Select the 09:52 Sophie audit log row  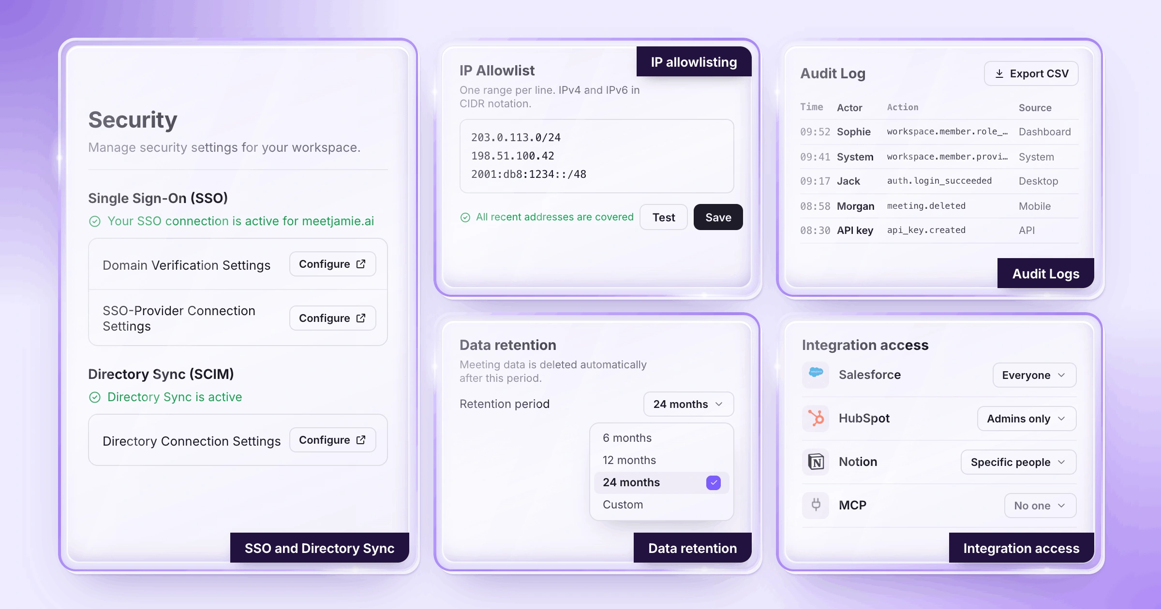pos(939,131)
